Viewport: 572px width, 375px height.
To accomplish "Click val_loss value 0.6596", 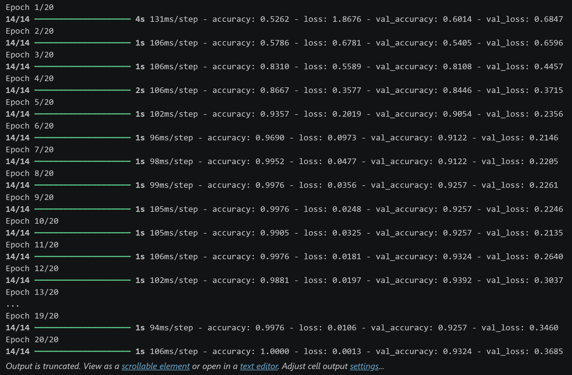I will [549, 43].
